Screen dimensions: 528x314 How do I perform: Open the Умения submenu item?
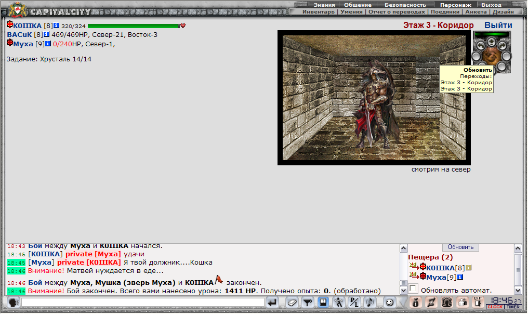pos(351,11)
